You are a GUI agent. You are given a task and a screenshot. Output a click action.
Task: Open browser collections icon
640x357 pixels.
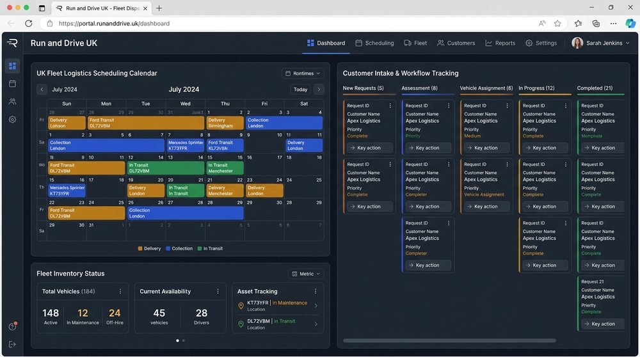596,23
